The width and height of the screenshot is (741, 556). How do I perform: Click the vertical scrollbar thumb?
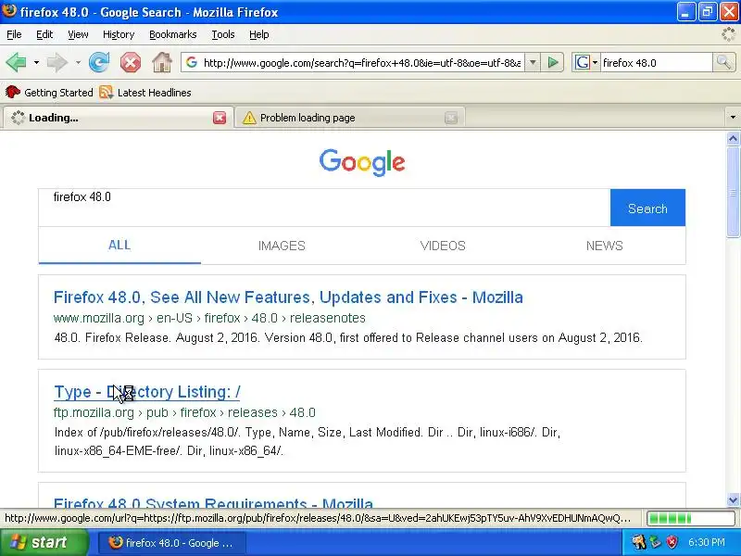click(733, 192)
